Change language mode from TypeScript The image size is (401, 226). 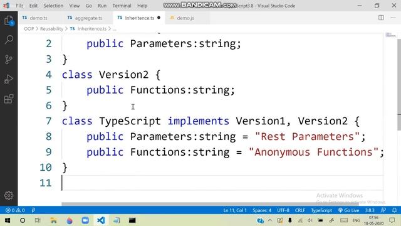tap(321, 210)
